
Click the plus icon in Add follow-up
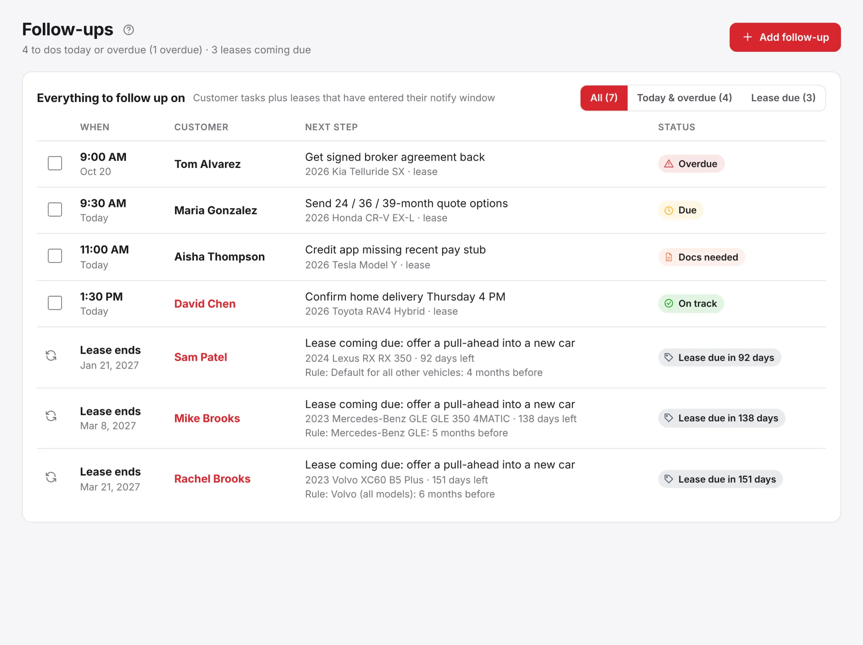tap(748, 37)
